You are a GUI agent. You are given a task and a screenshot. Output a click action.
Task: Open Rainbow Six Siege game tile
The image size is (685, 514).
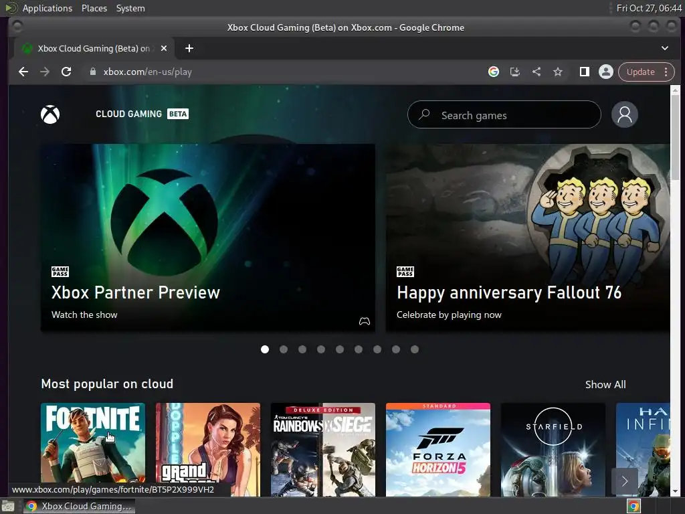coord(323,449)
